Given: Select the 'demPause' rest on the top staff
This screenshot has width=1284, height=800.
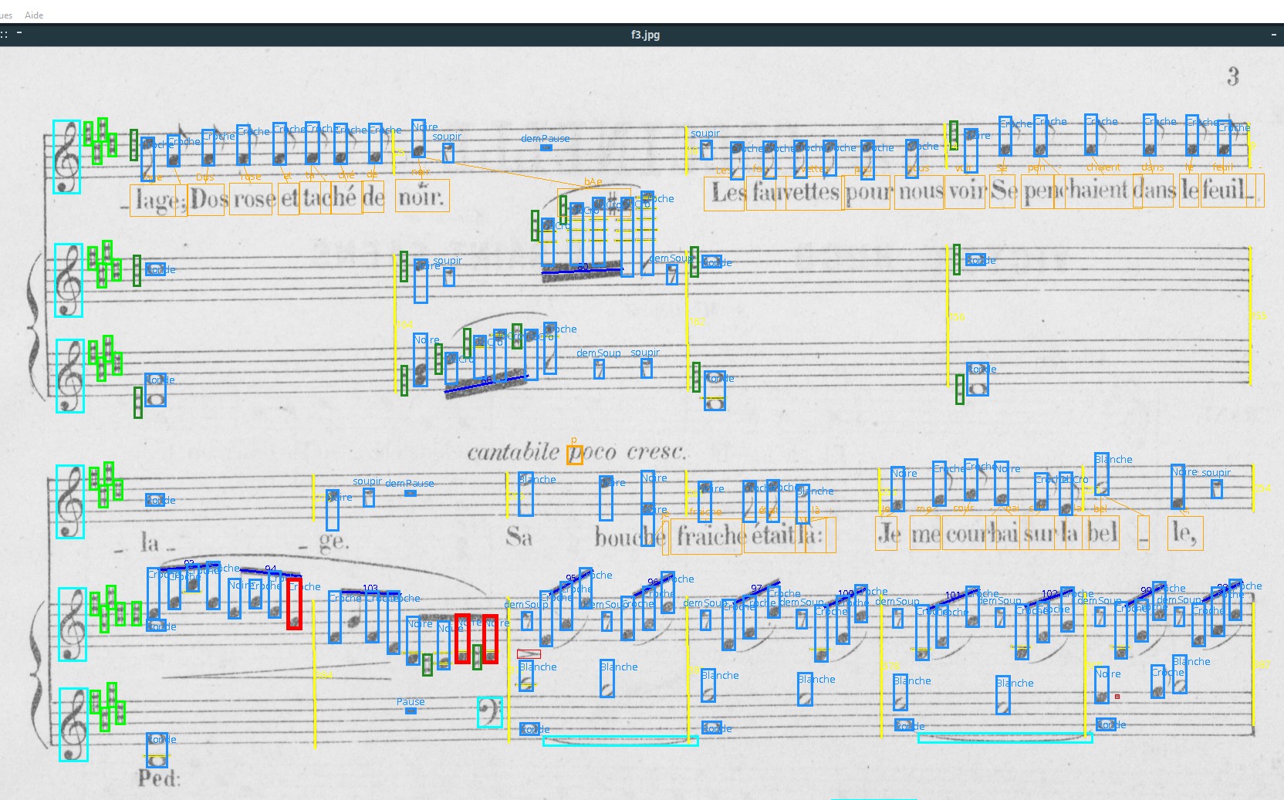Looking at the screenshot, I should tap(546, 147).
